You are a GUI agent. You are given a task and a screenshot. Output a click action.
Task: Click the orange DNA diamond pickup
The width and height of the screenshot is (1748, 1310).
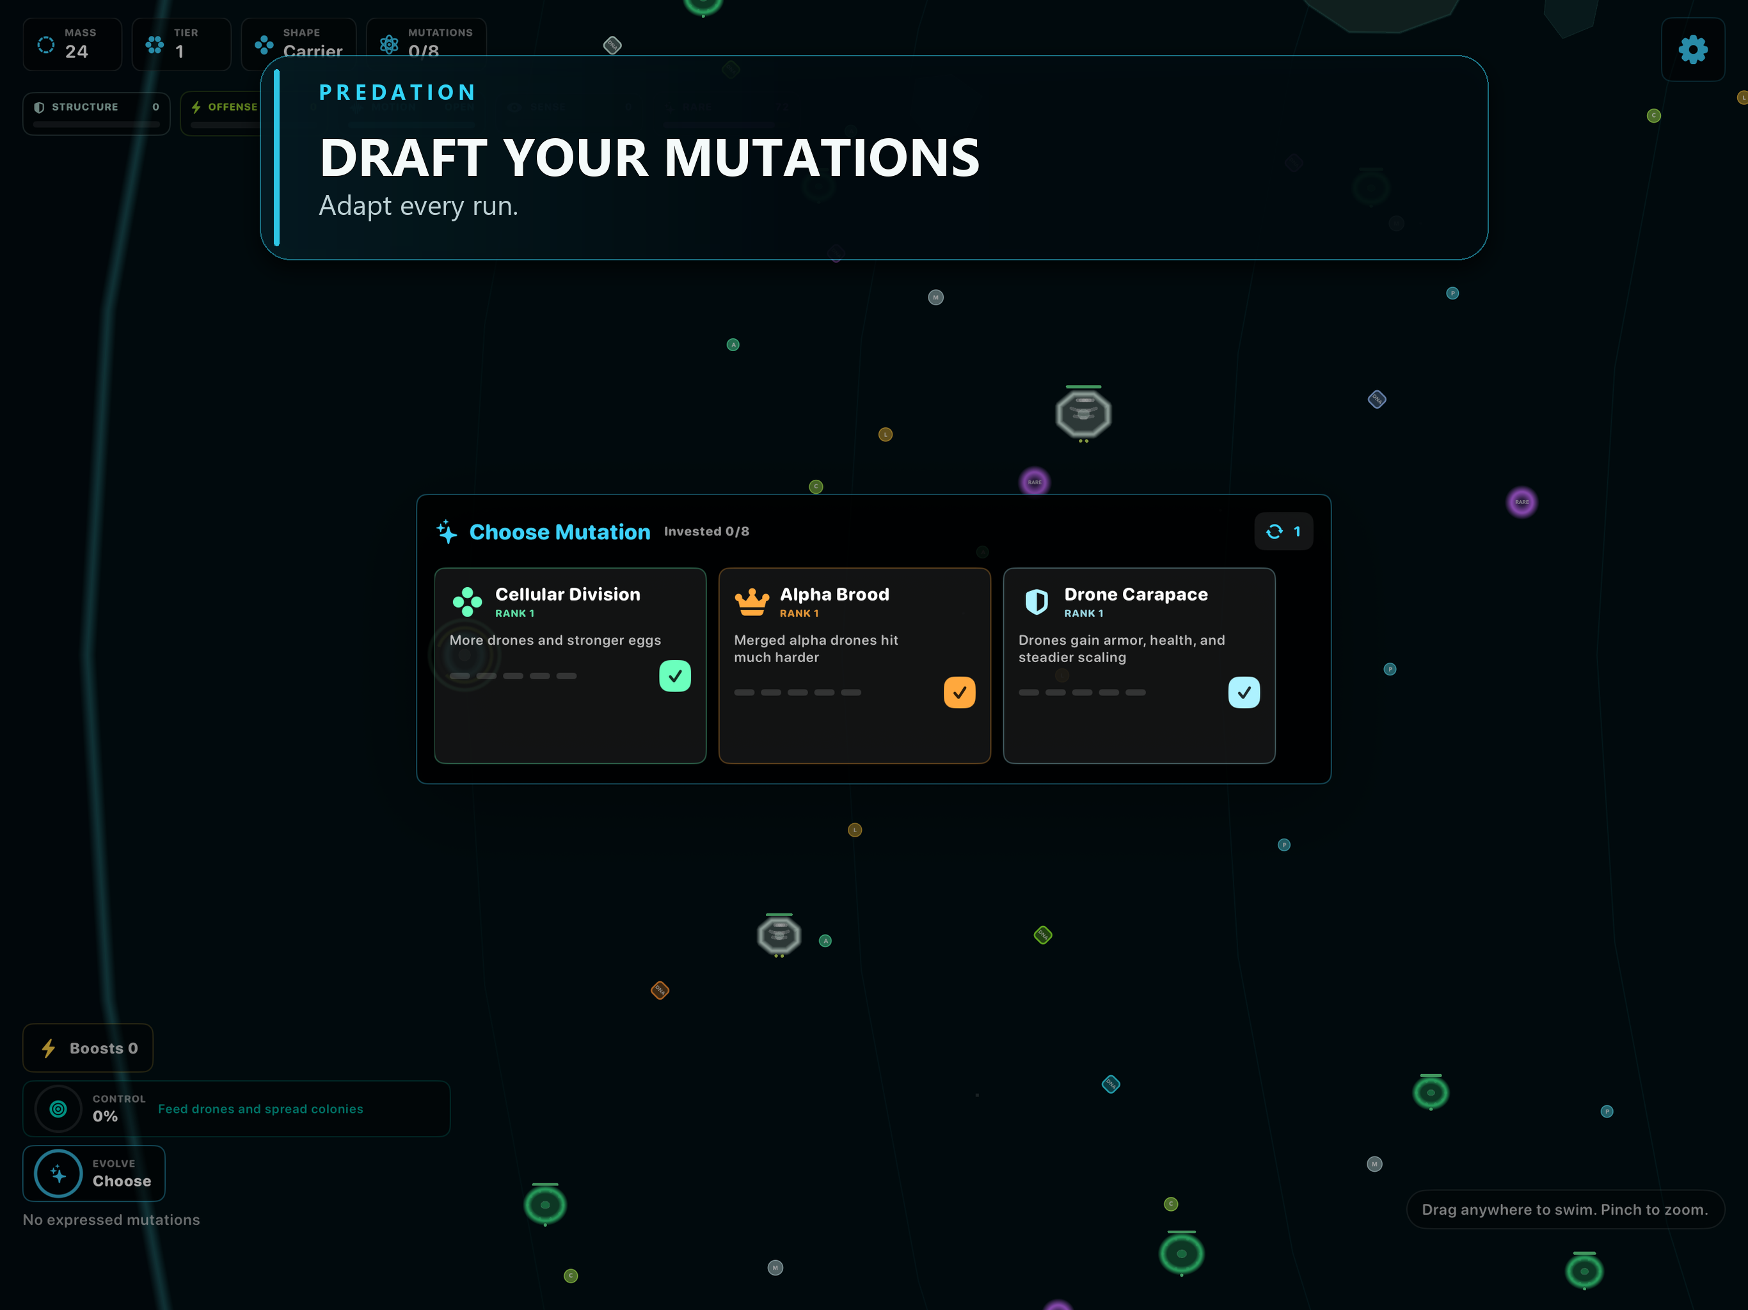tap(660, 990)
